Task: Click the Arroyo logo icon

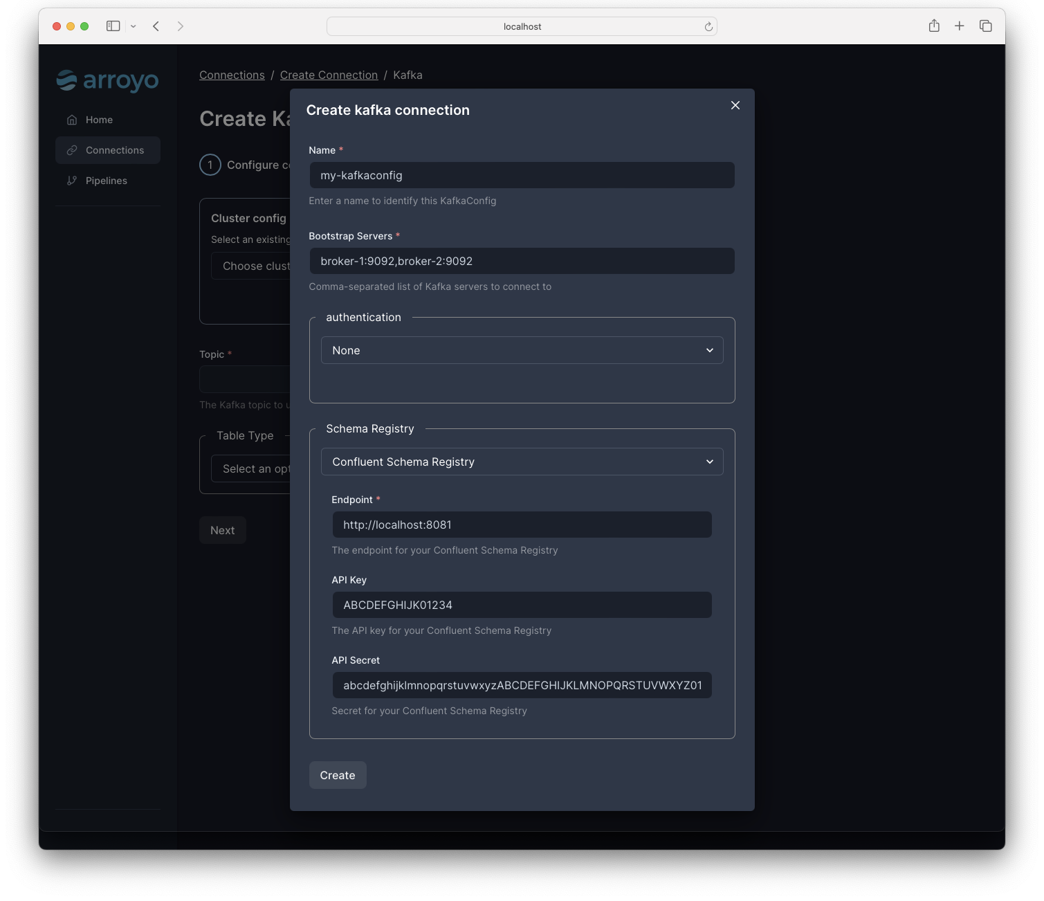Action: [x=67, y=80]
